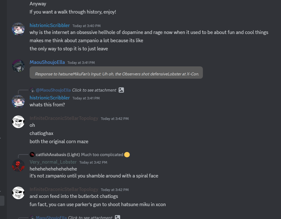Click Very_normal_Lobster's red avatar

(x=18, y=165)
